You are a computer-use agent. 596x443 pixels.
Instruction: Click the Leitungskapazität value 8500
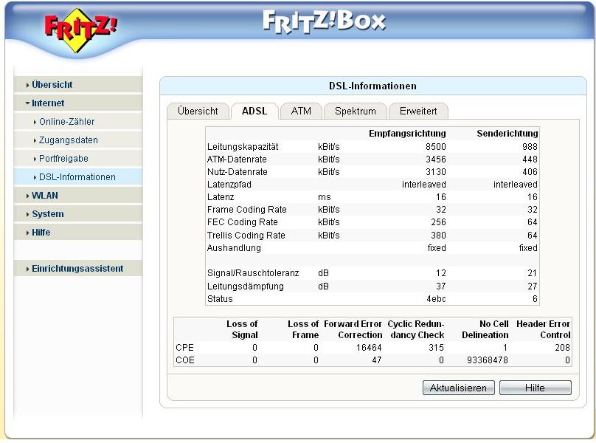tap(436, 147)
